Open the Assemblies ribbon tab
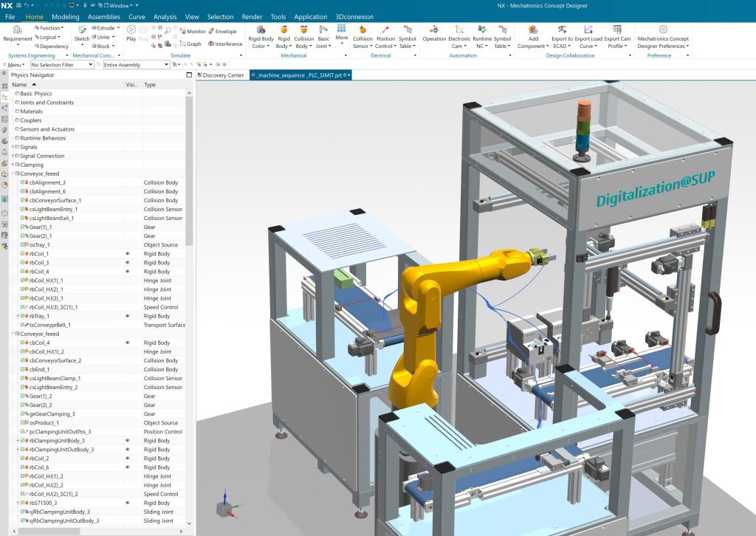The height and width of the screenshot is (536, 756). pos(103,16)
